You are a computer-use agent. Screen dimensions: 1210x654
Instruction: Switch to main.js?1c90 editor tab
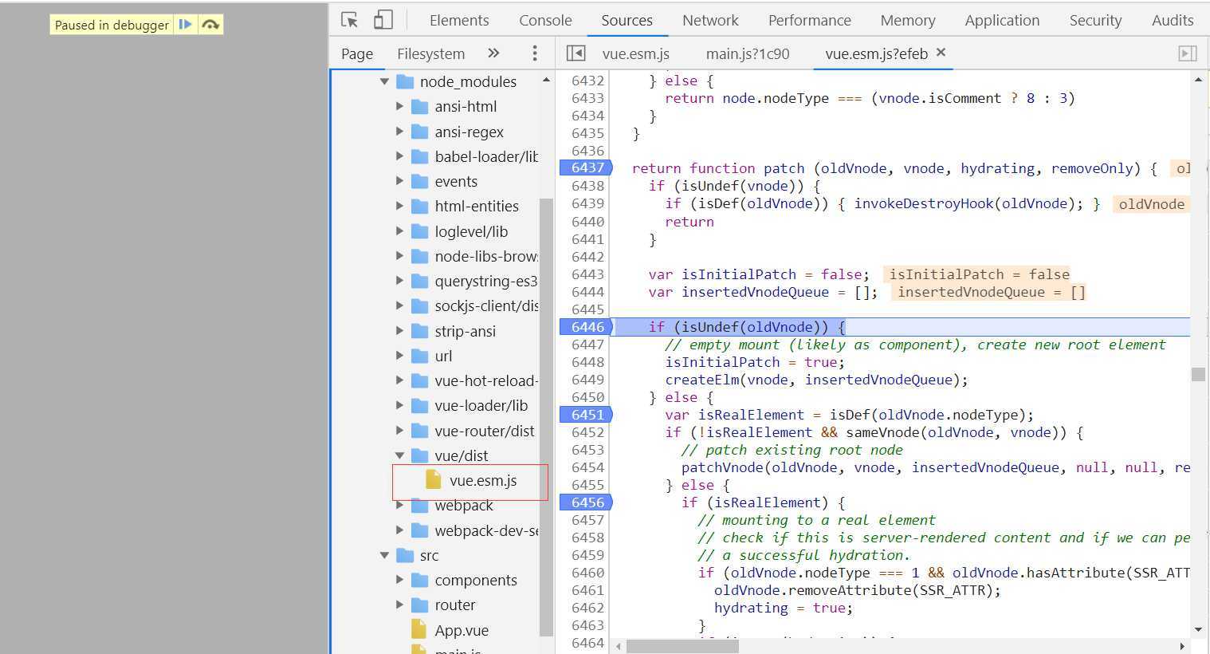(748, 53)
